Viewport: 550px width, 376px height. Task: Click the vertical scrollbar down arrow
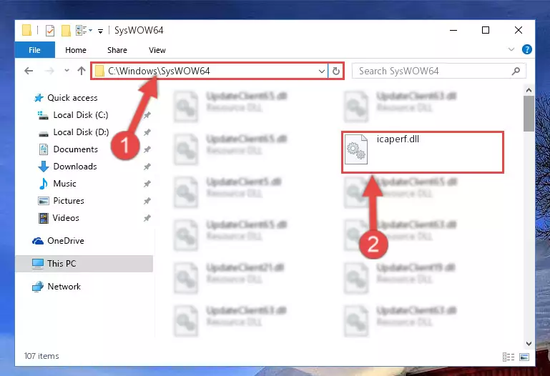pos(529,344)
